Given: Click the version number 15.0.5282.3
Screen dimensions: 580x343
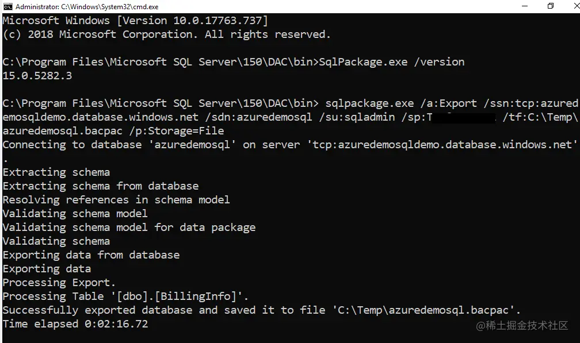Looking at the screenshot, I should point(37,75).
